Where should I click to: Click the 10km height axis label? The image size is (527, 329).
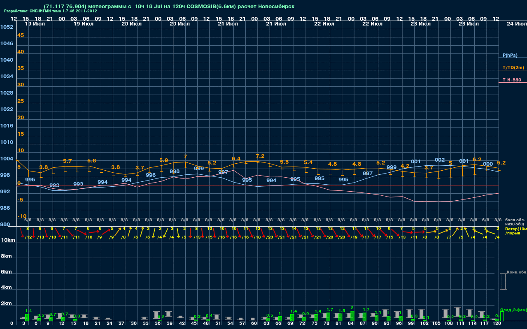click(x=8, y=240)
